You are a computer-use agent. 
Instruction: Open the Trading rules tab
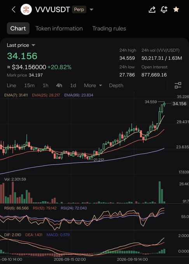(x=109, y=28)
